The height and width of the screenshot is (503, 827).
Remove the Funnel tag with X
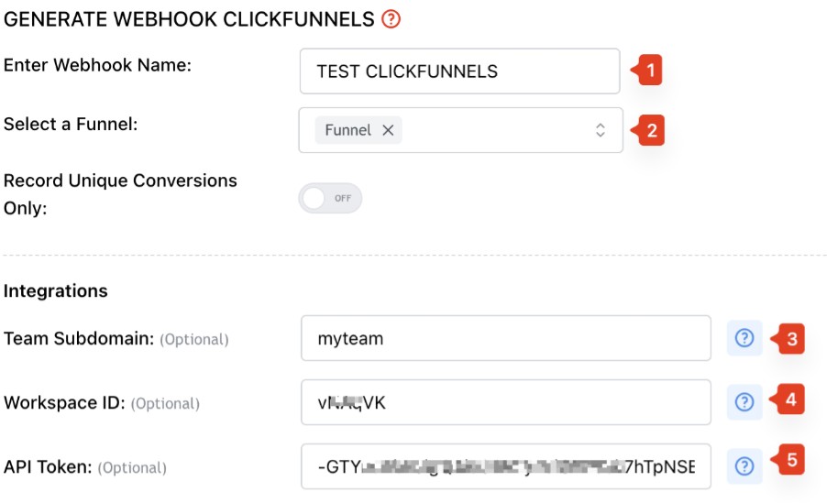coord(388,130)
